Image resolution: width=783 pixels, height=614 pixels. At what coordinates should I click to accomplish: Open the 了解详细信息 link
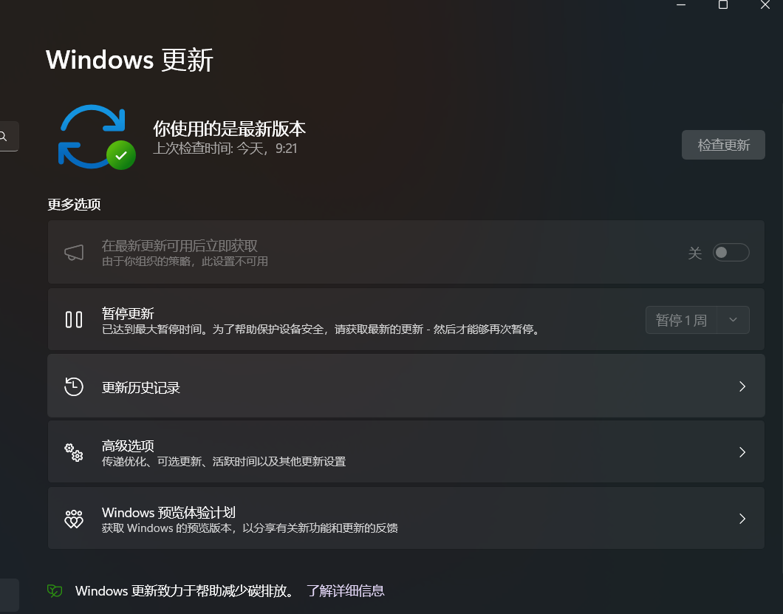pyautogui.click(x=346, y=591)
